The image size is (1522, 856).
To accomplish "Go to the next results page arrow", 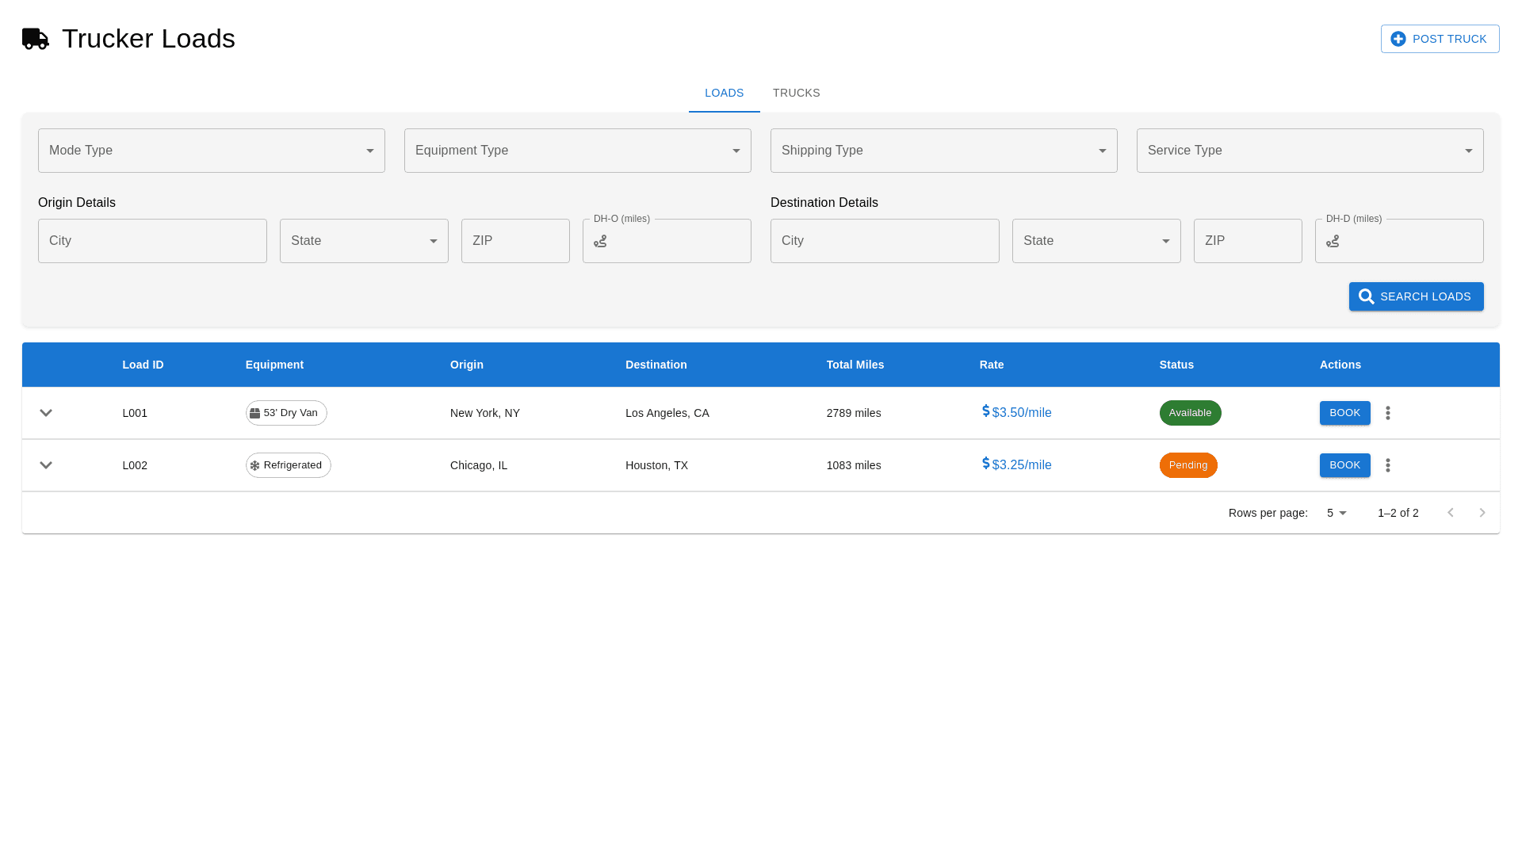I will tap(1482, 513).
